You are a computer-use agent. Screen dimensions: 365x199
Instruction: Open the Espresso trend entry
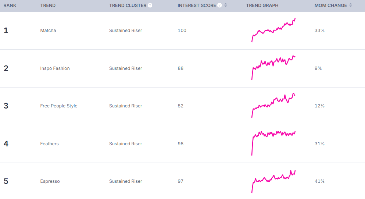click(x=50, y=181)
